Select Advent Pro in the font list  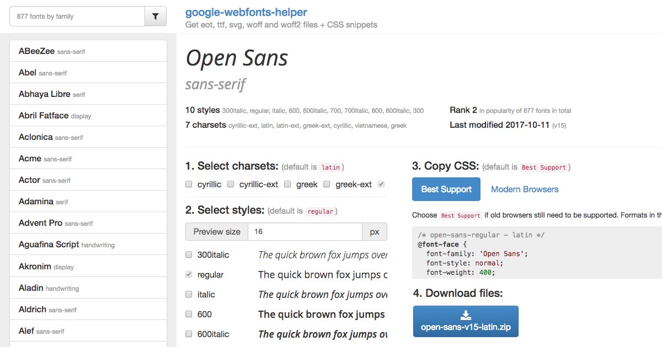point(88,223)
